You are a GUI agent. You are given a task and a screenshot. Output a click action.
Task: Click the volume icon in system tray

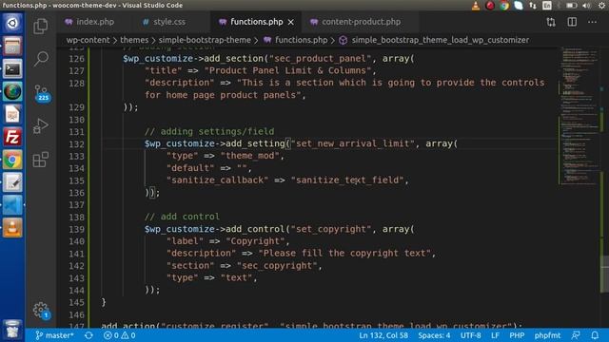pos(586,6)
